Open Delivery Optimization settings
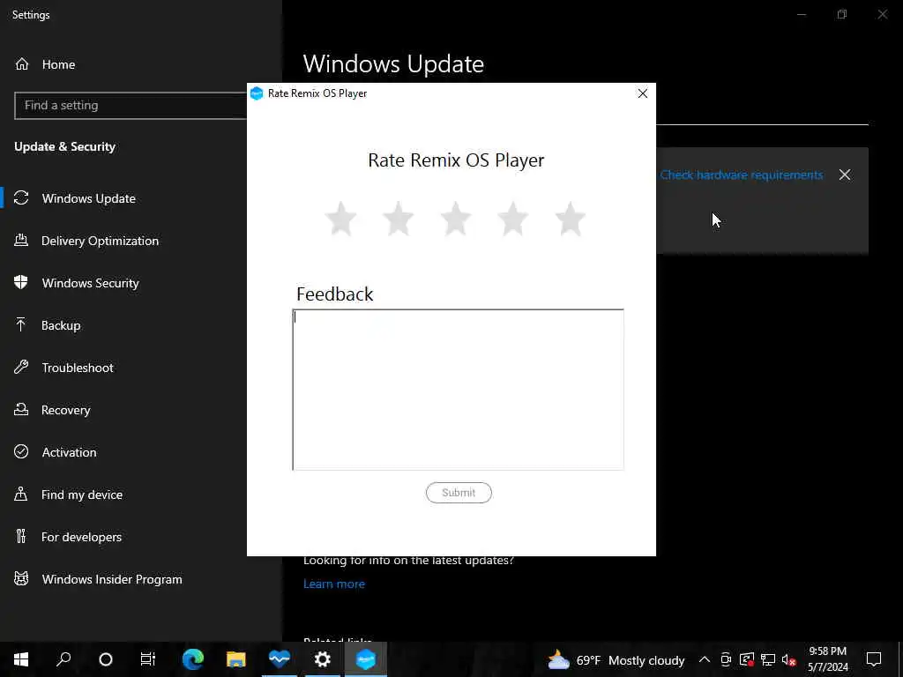Screen dimensions: 903x677 [101, 241]
